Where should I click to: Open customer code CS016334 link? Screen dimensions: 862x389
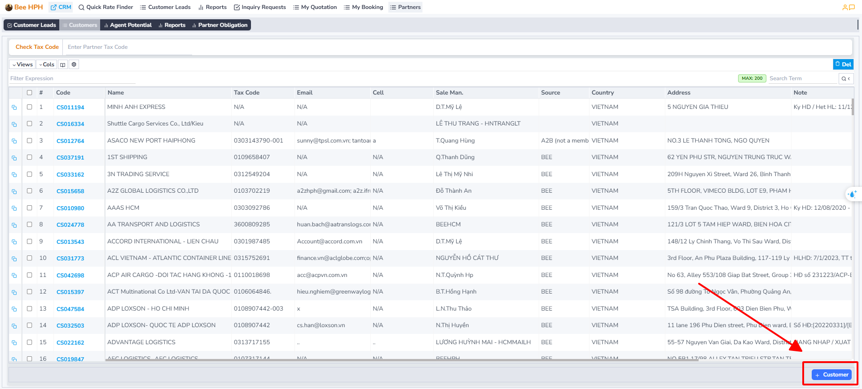pos(70,124)
